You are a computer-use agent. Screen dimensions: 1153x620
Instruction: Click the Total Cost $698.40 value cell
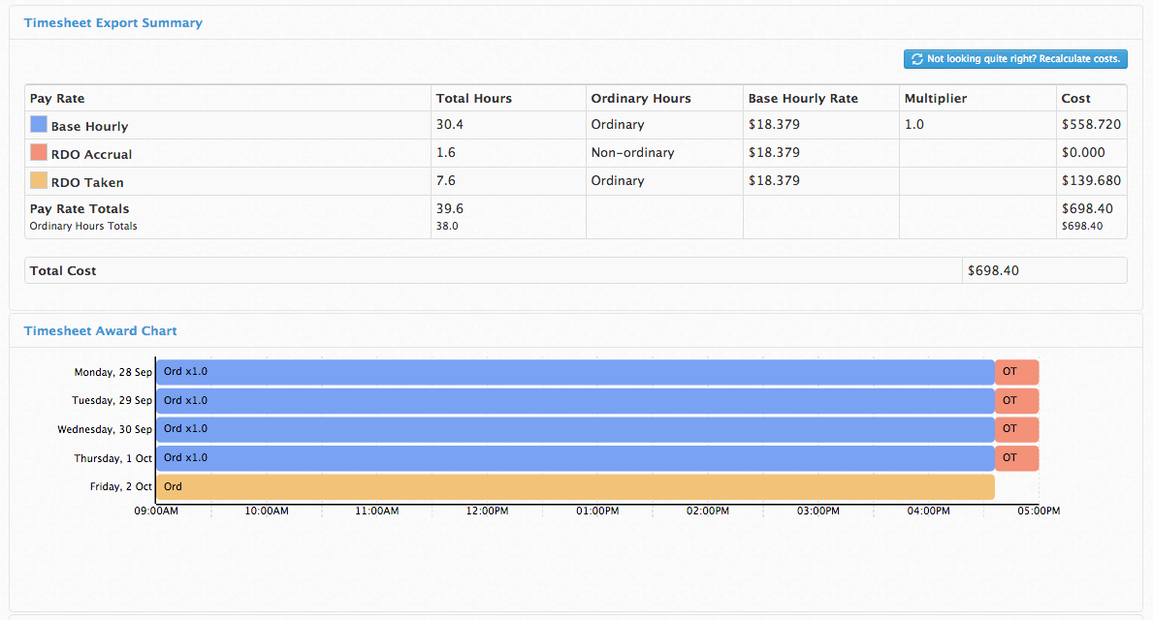point(1044,270)
